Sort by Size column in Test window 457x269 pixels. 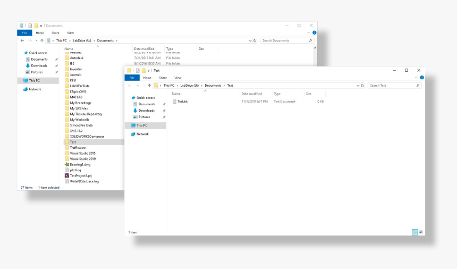click(x=309, y=94)
